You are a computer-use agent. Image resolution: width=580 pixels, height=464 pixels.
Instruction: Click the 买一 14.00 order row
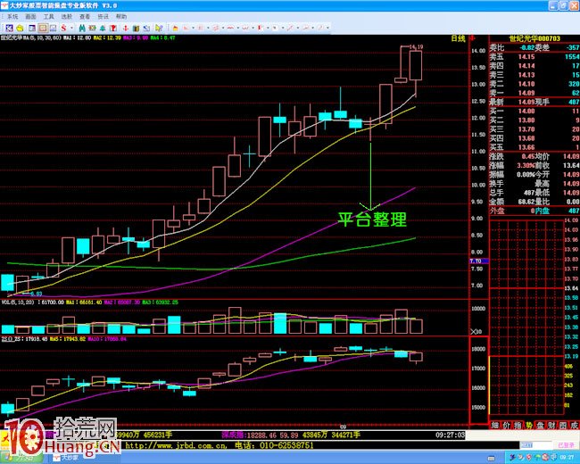[534, 111]
